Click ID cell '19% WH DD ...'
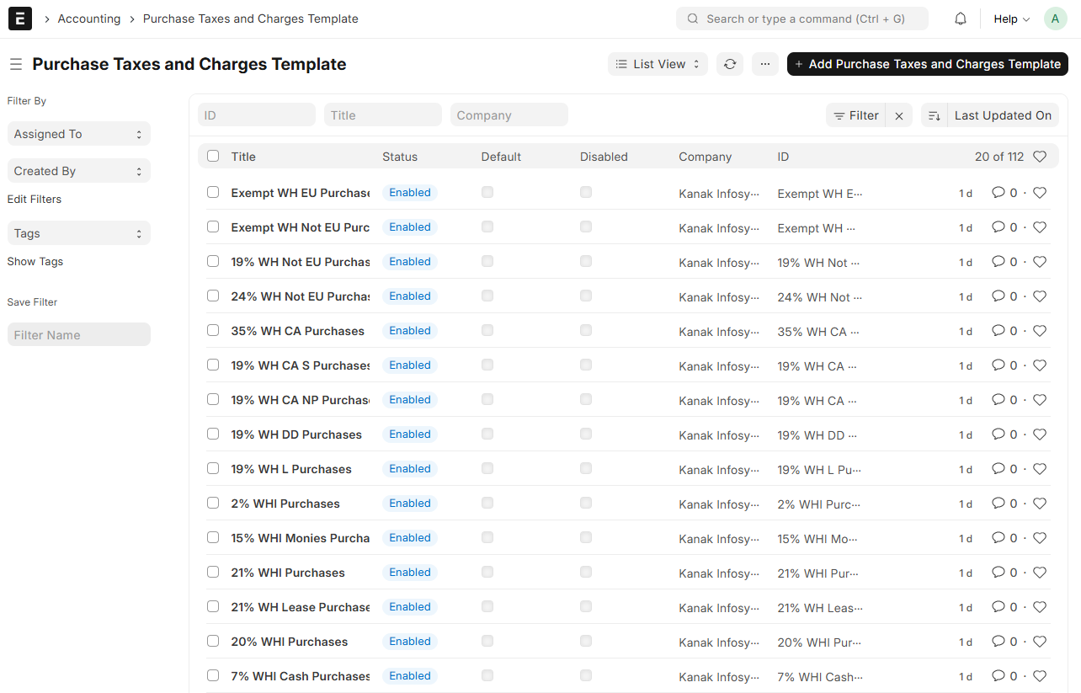 click(817, 435)
